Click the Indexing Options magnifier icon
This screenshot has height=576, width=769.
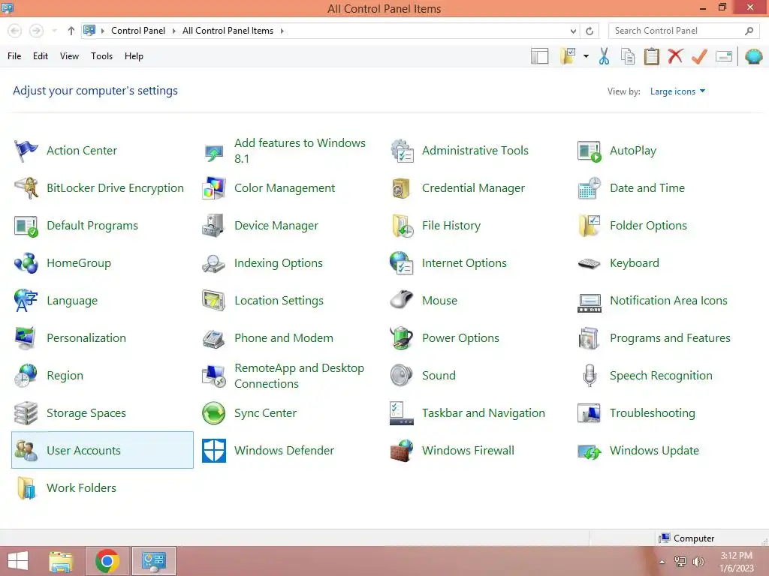214,263
